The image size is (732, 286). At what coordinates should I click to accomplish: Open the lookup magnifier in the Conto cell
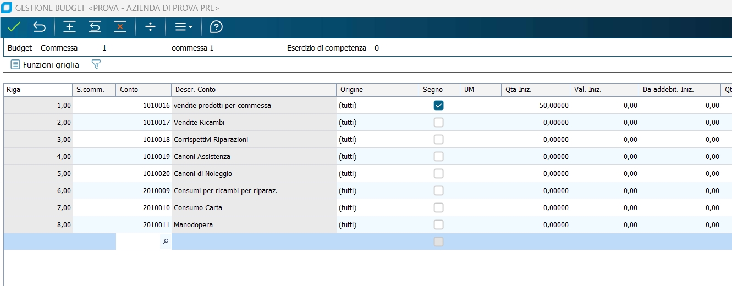tap(166, 241)
